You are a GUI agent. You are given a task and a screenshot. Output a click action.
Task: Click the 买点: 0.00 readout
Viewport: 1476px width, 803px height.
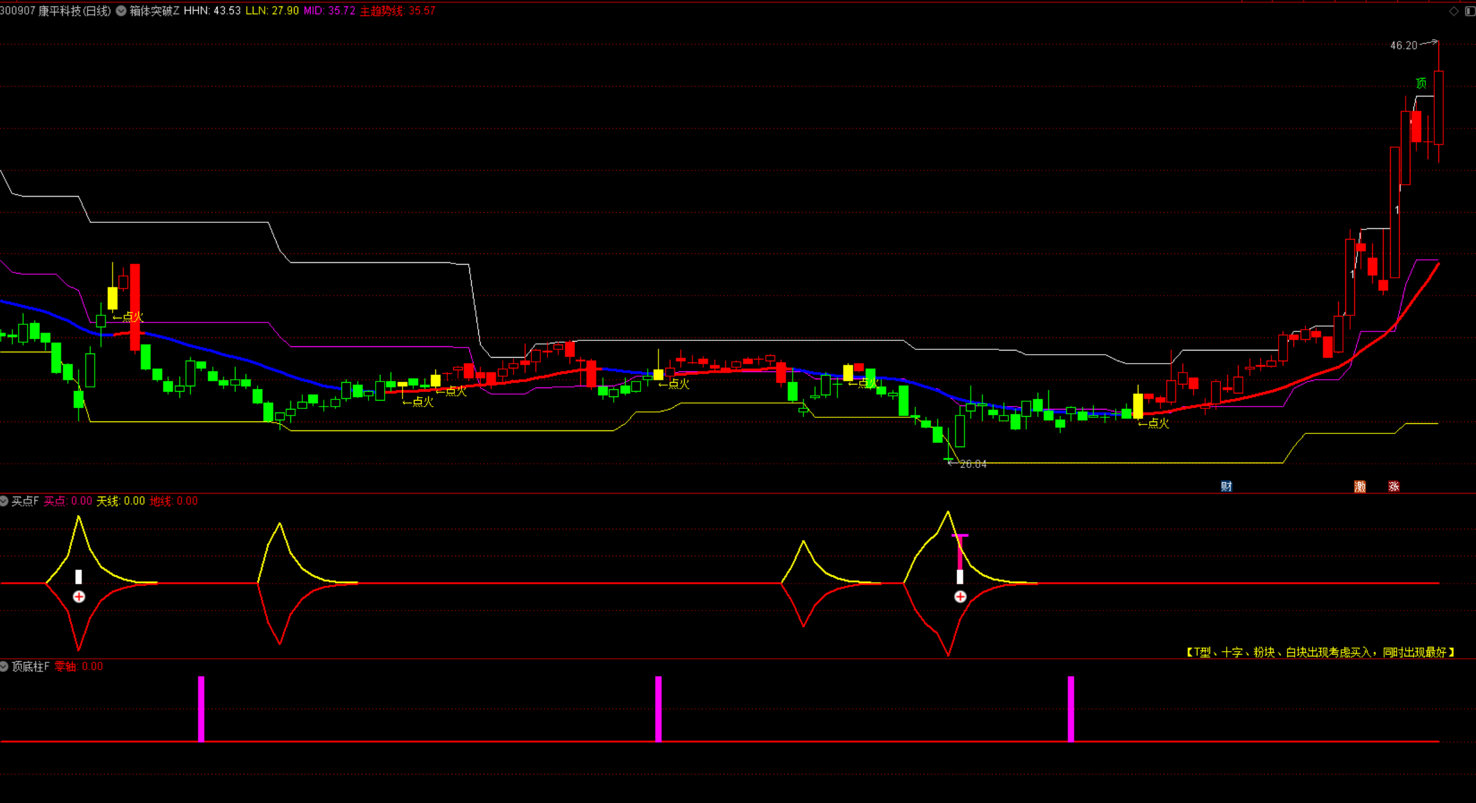(x=68, y=501)
